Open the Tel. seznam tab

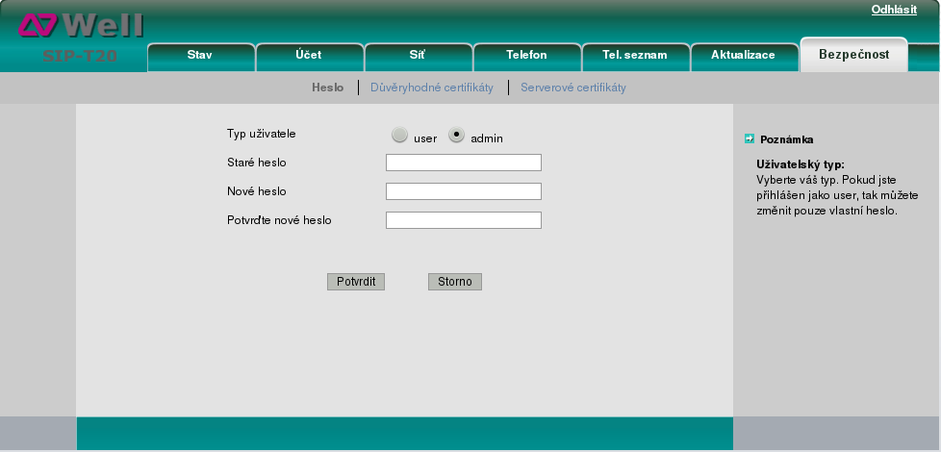tap(635, 56)
